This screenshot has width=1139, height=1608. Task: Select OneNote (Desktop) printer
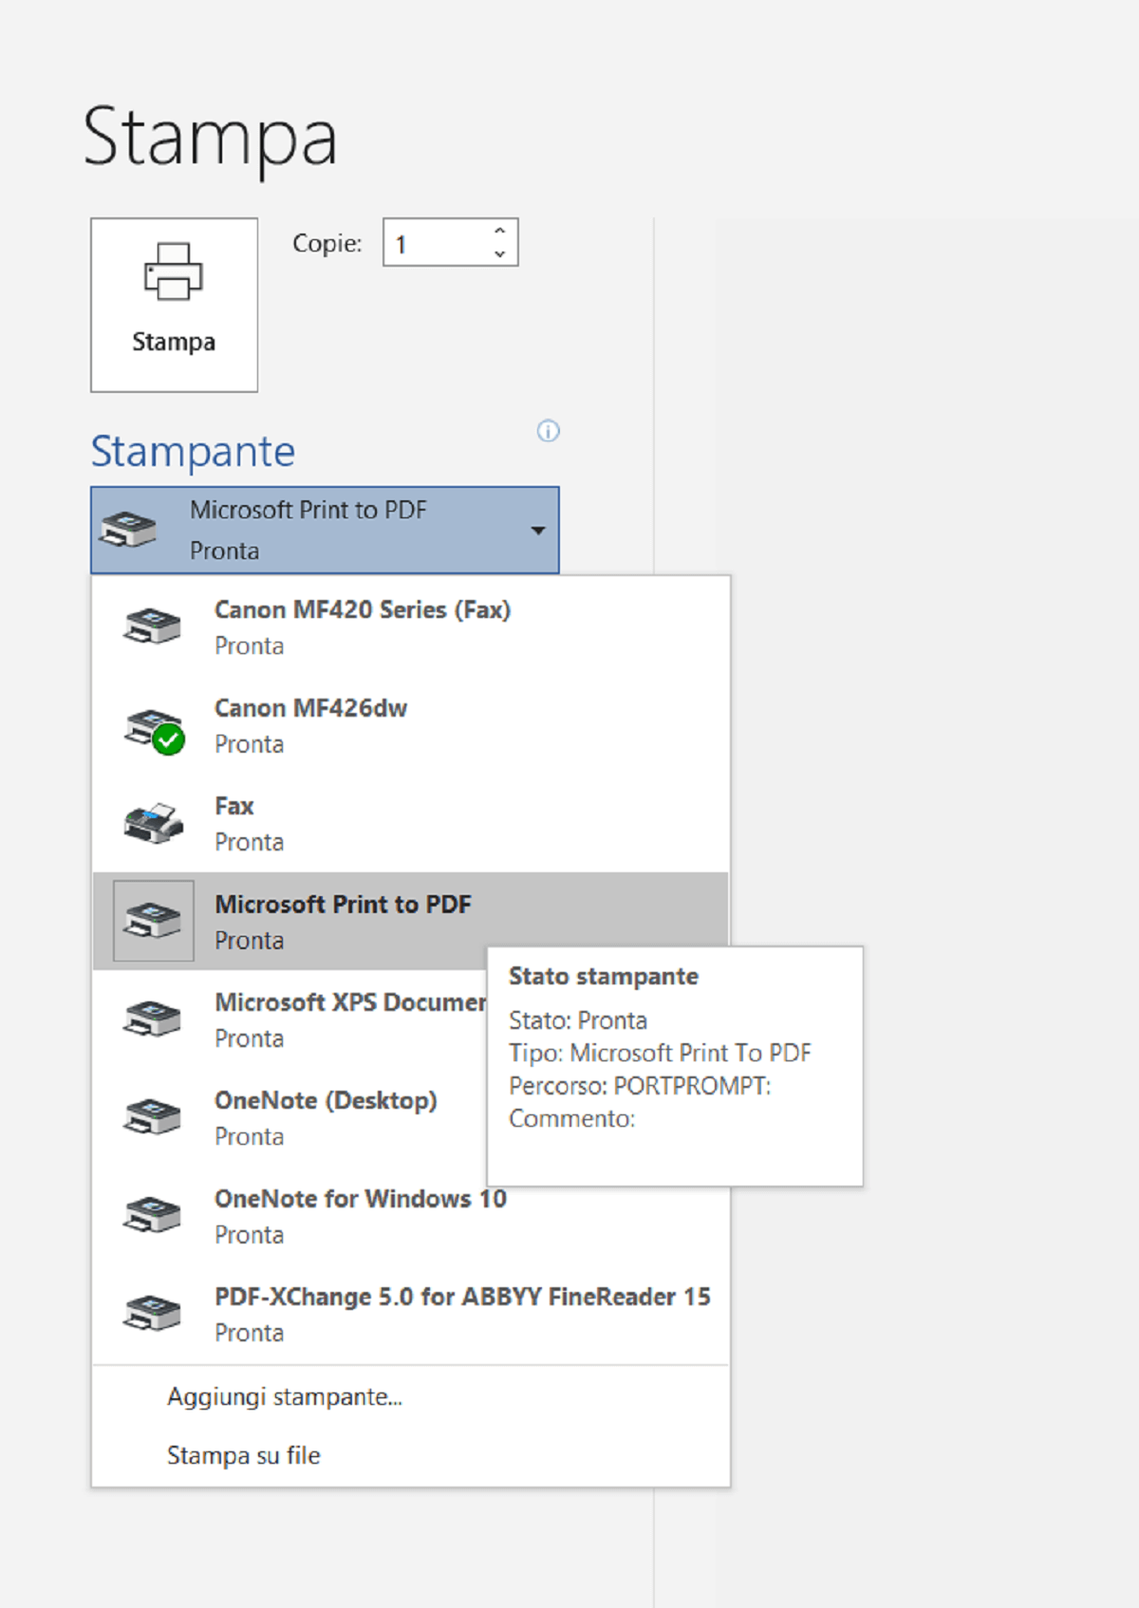290,1117
